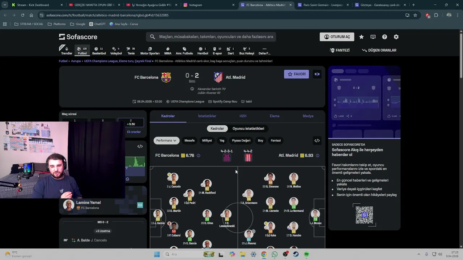Open WhatsApp from the Windows taskbar
The height and width of the screenshot is (260, 463).
[x=274, y=254]
